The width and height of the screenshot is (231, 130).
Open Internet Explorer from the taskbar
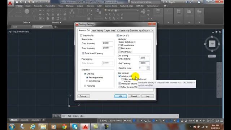[33, 127]
